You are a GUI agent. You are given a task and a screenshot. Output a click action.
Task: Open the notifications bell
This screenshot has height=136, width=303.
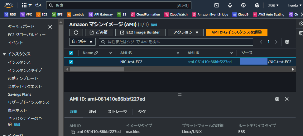point(230,5)
